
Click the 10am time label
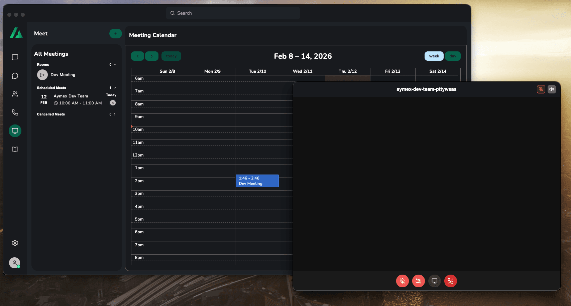138,129
